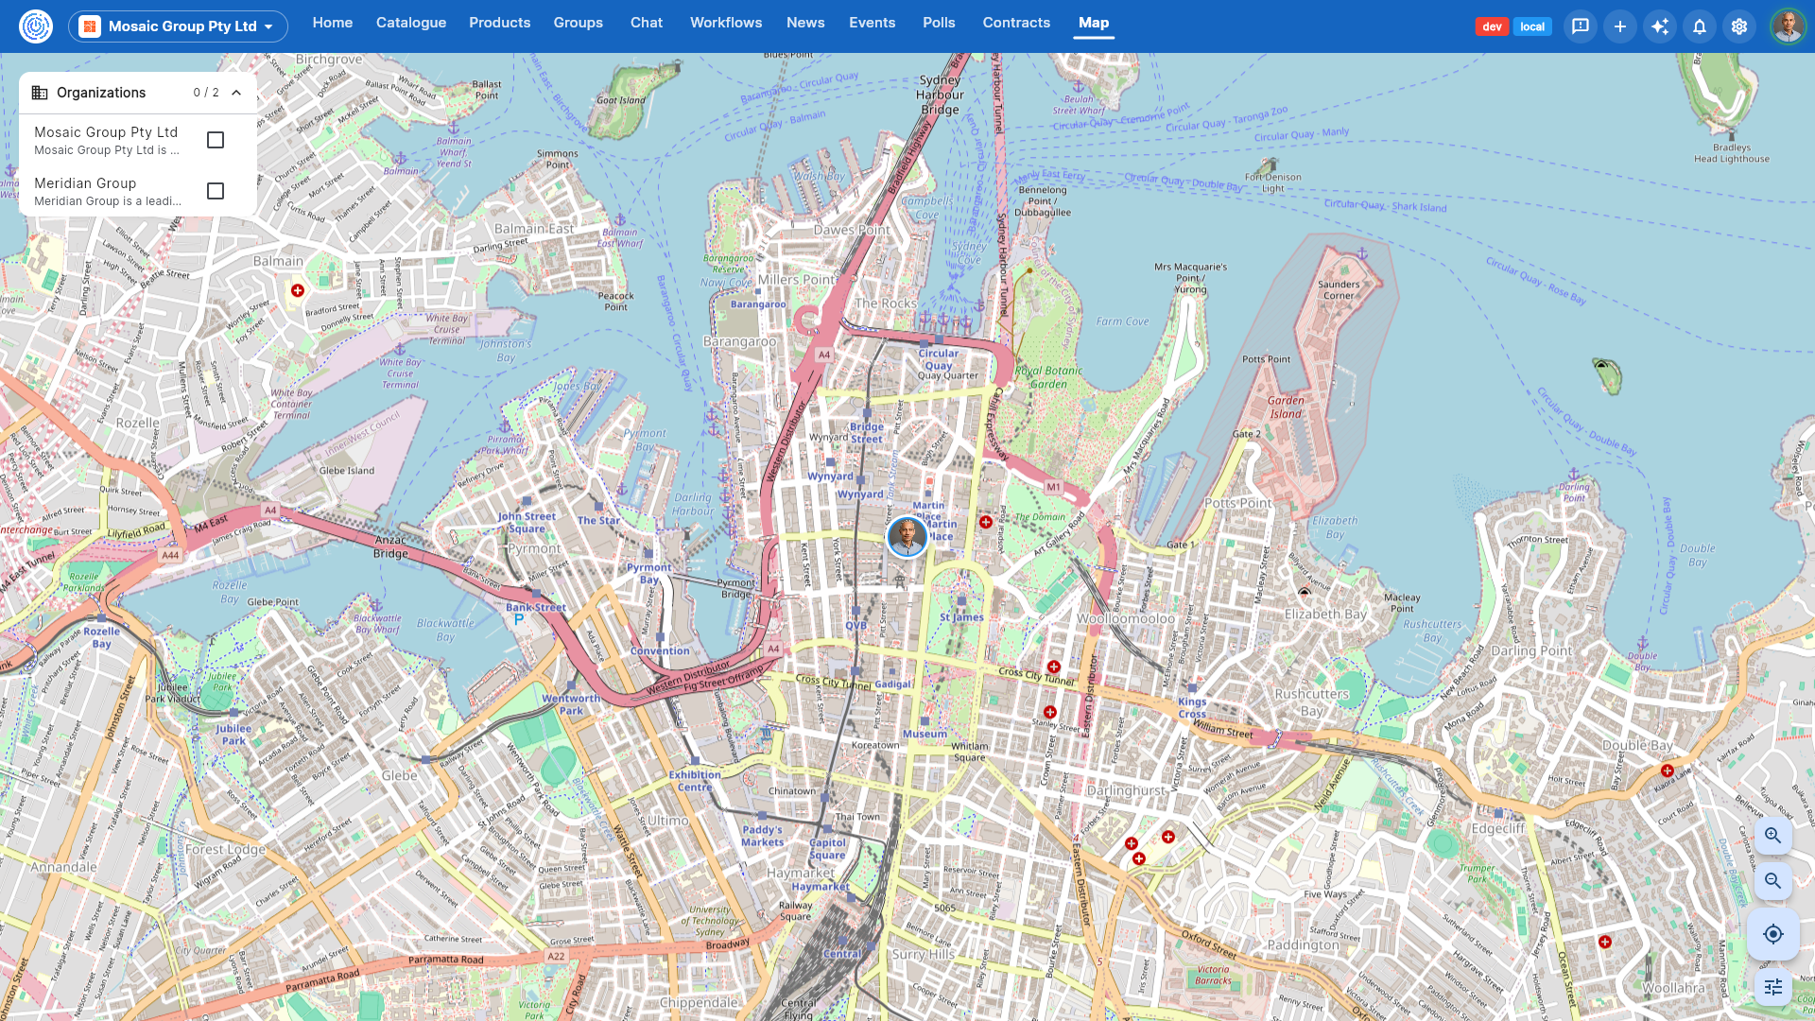
Task: Select the active Map tab
Action: (x=1094, y=23)
